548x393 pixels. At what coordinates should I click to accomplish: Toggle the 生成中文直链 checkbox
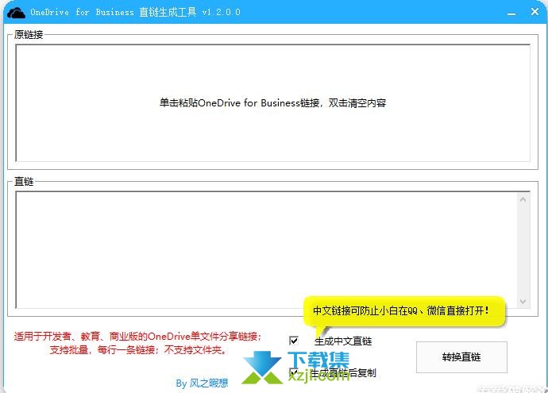pyautogui.click(x=294, y=341)
